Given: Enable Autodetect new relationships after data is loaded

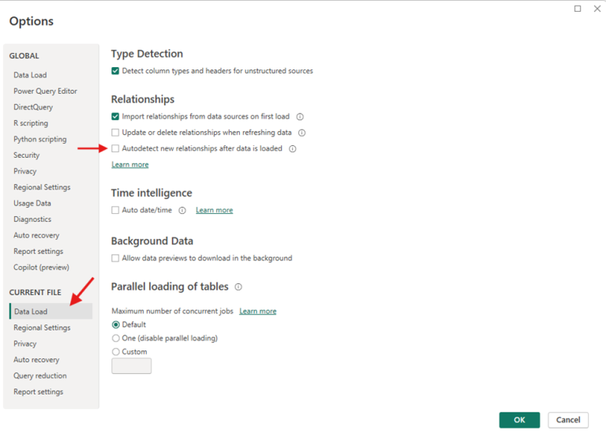Looking at the screenshot, I should tap(116, 148).
